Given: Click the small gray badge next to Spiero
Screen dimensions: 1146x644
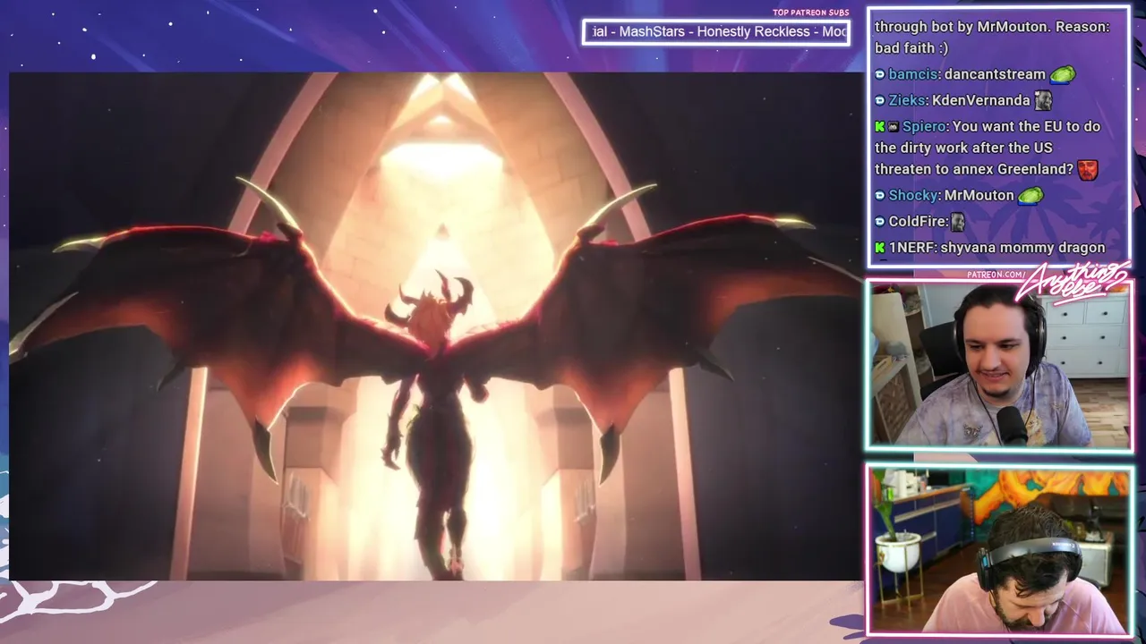Looking at the screenshot, I should click(x=894, y=127).
